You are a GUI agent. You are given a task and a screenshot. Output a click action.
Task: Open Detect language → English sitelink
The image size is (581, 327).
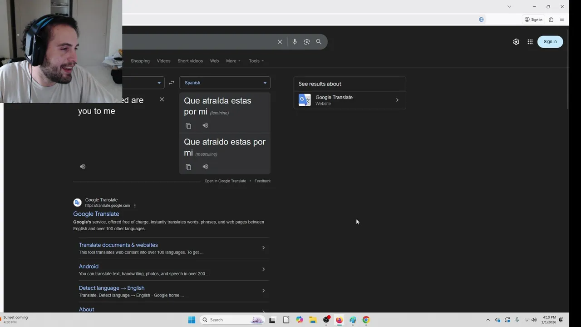point(112,288)
